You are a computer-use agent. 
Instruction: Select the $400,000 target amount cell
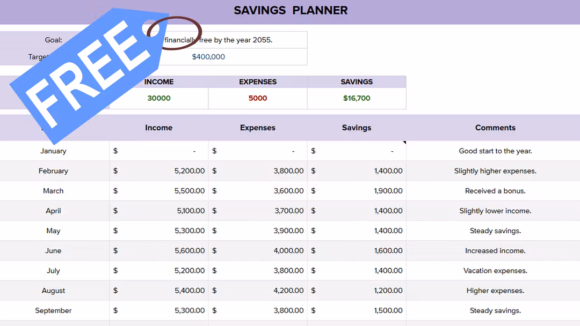tap(208, 57)
